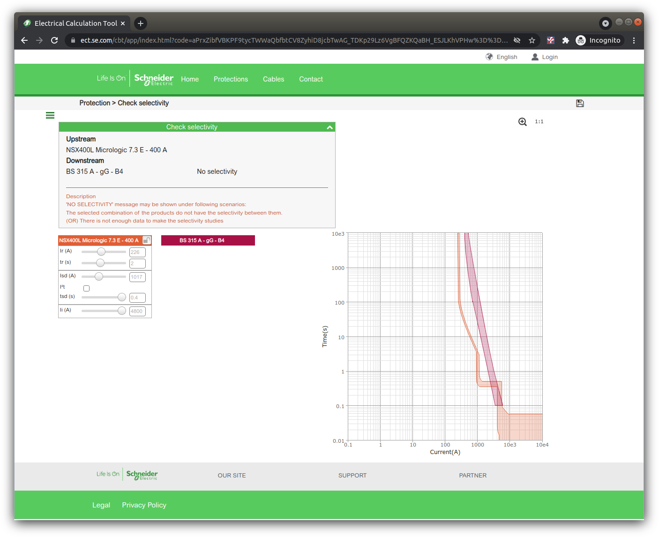Toggle the lock icon on NSX400L card

[x=147, y=240]
